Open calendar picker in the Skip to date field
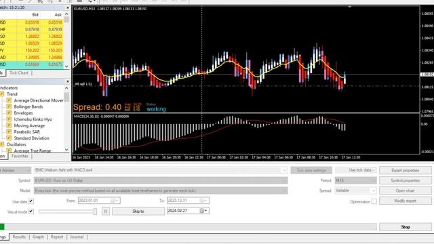Screen dimensions: 434x244 click(x=202, y=211)
